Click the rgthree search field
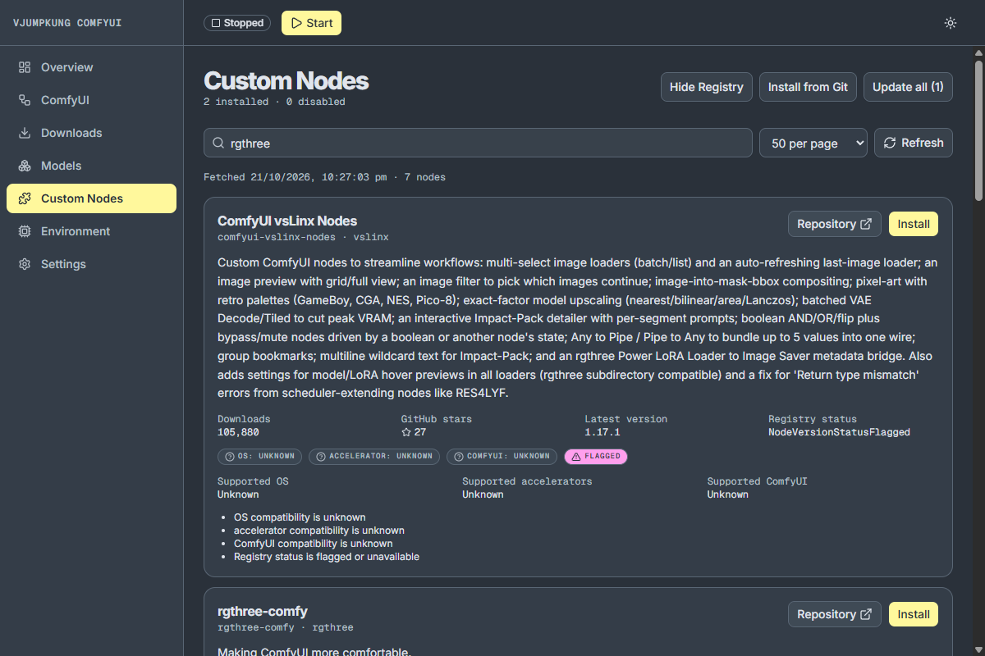985x656 pixels. 478,143
